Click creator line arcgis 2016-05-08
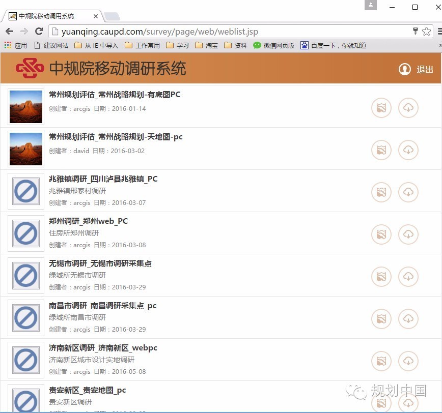The height and width of the screenshot is (413, 442). click(97, 372)
